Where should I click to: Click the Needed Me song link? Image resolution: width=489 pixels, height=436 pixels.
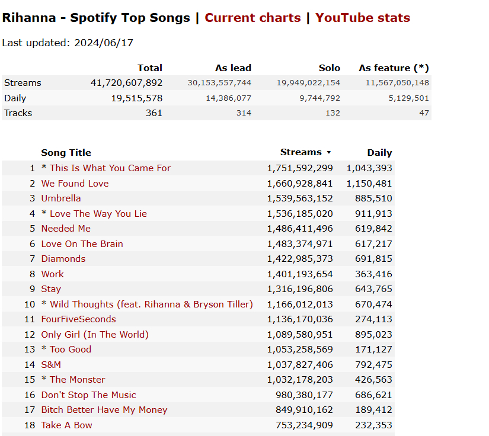(66, 229)
